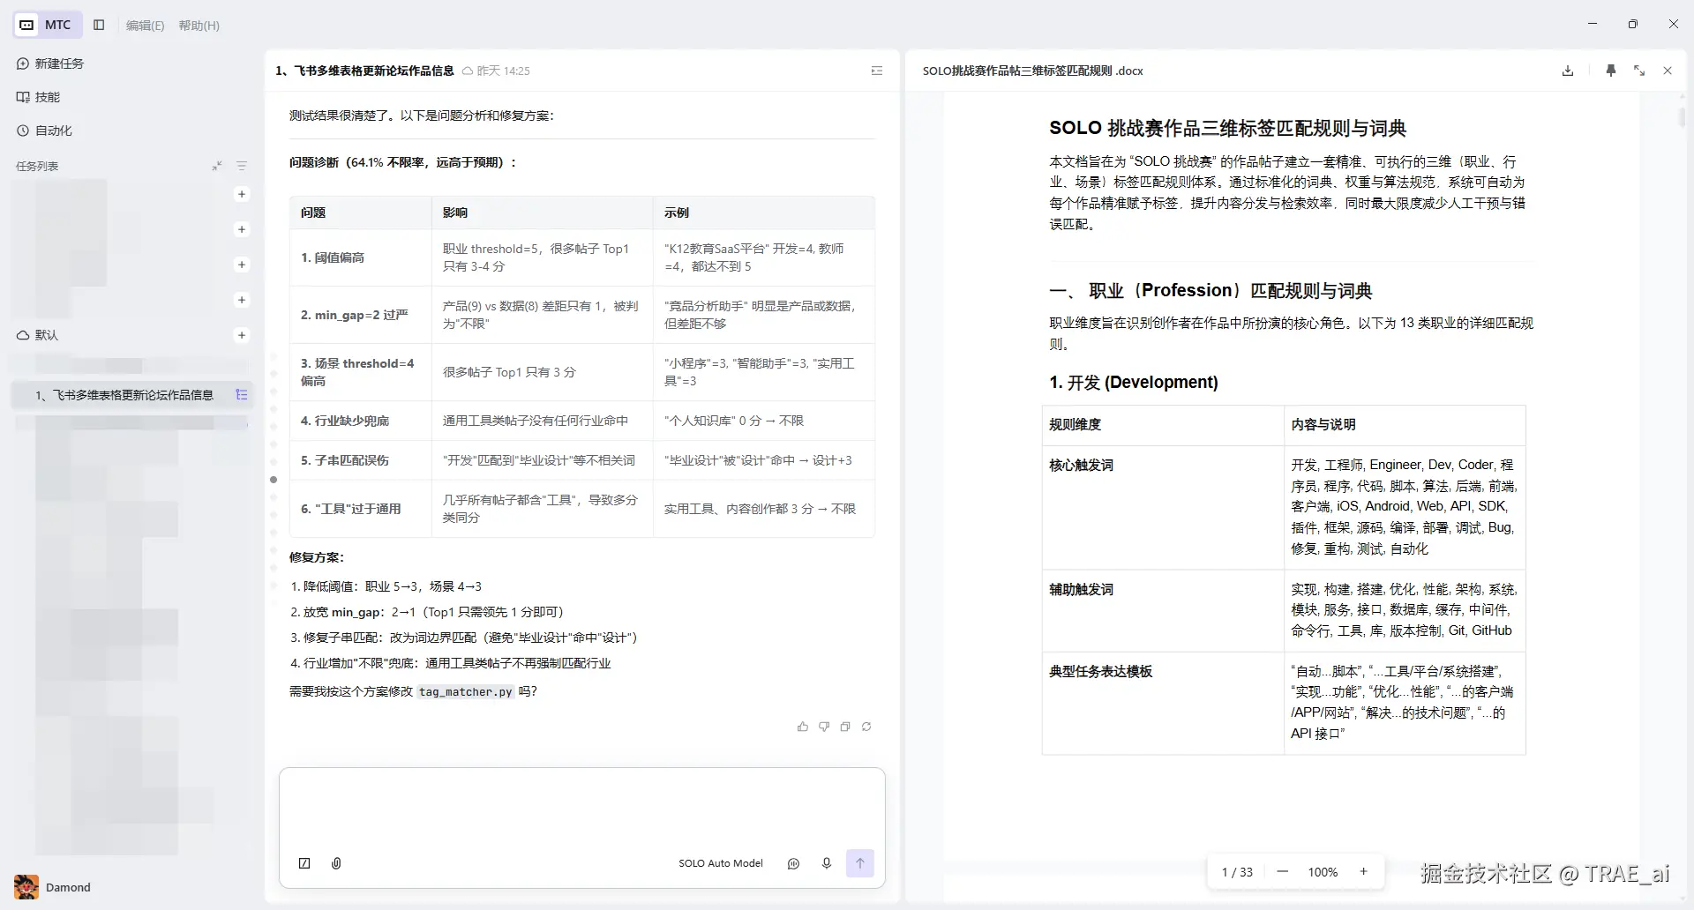Download the SOLO挑战赛 docx file
Viewport: 1694px width, 910px height.
(x=1568, y=71)
